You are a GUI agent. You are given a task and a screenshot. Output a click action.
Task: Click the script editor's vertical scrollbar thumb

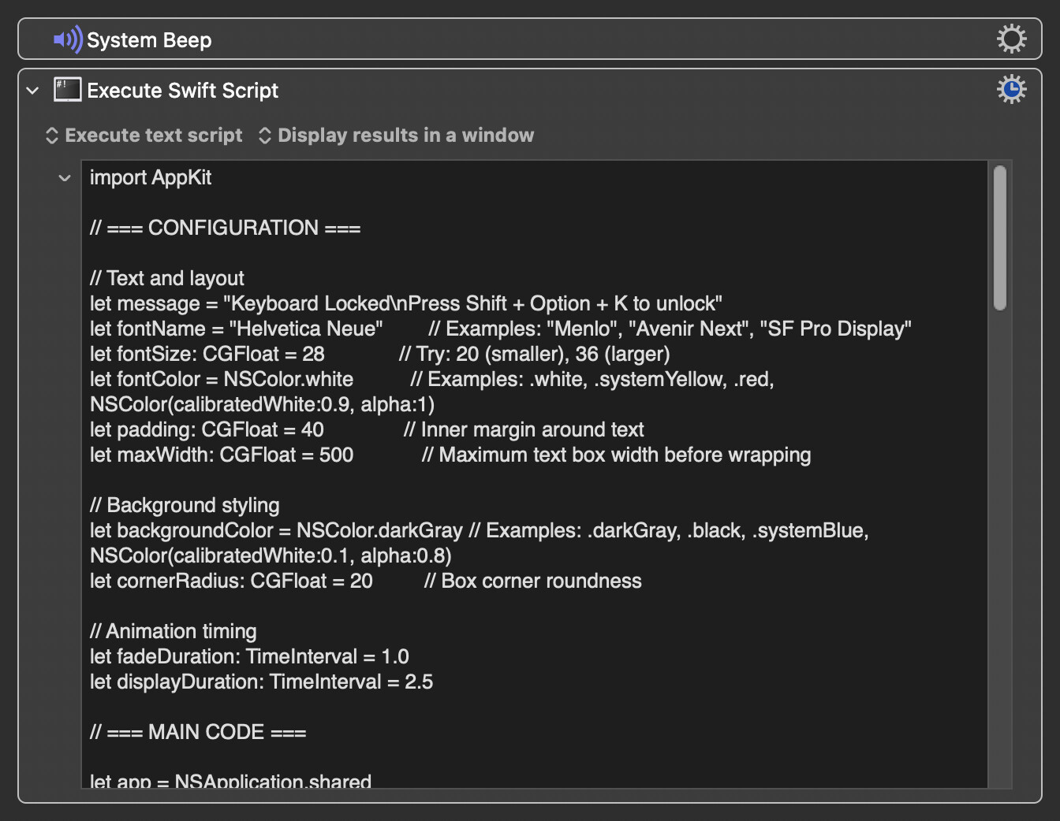[999, 237]
